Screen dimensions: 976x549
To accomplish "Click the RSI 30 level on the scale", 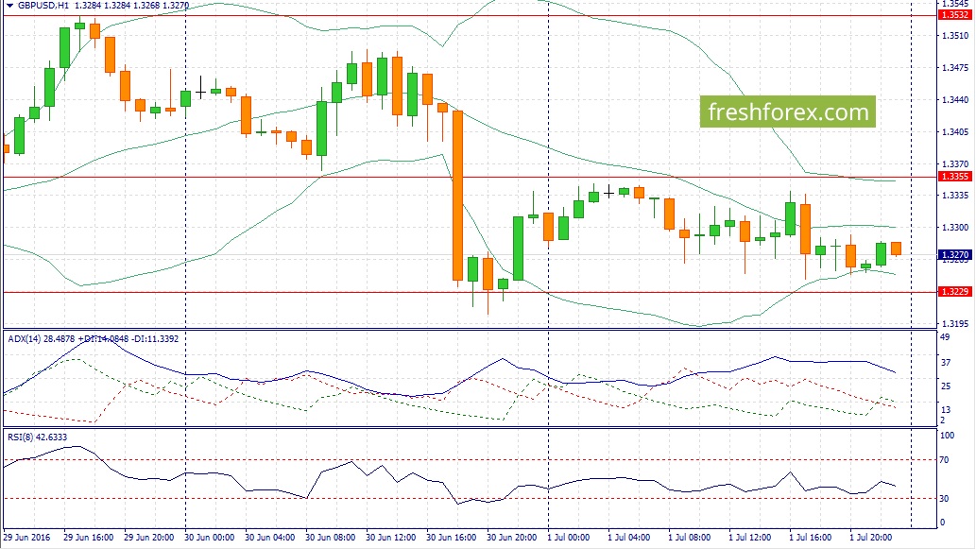I will (x=945, y=498).
